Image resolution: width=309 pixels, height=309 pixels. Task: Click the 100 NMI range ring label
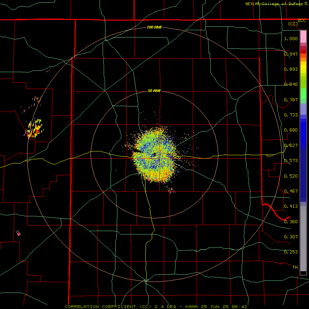(x=154, y=27)
